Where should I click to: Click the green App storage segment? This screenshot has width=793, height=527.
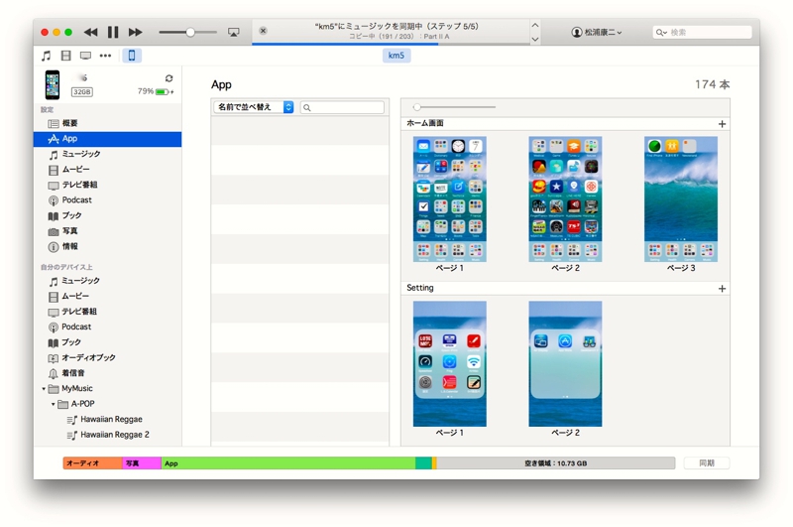[288, 463]
